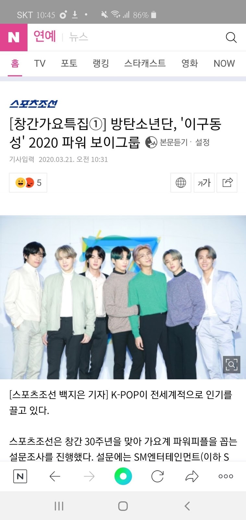Tap the article share icon

click(x=227, y=183)
